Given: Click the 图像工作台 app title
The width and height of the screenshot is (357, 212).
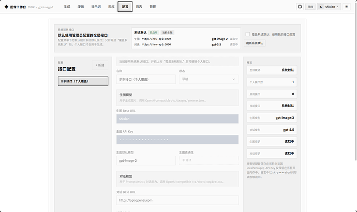Looking at the screenshot, I should [18, 7].
